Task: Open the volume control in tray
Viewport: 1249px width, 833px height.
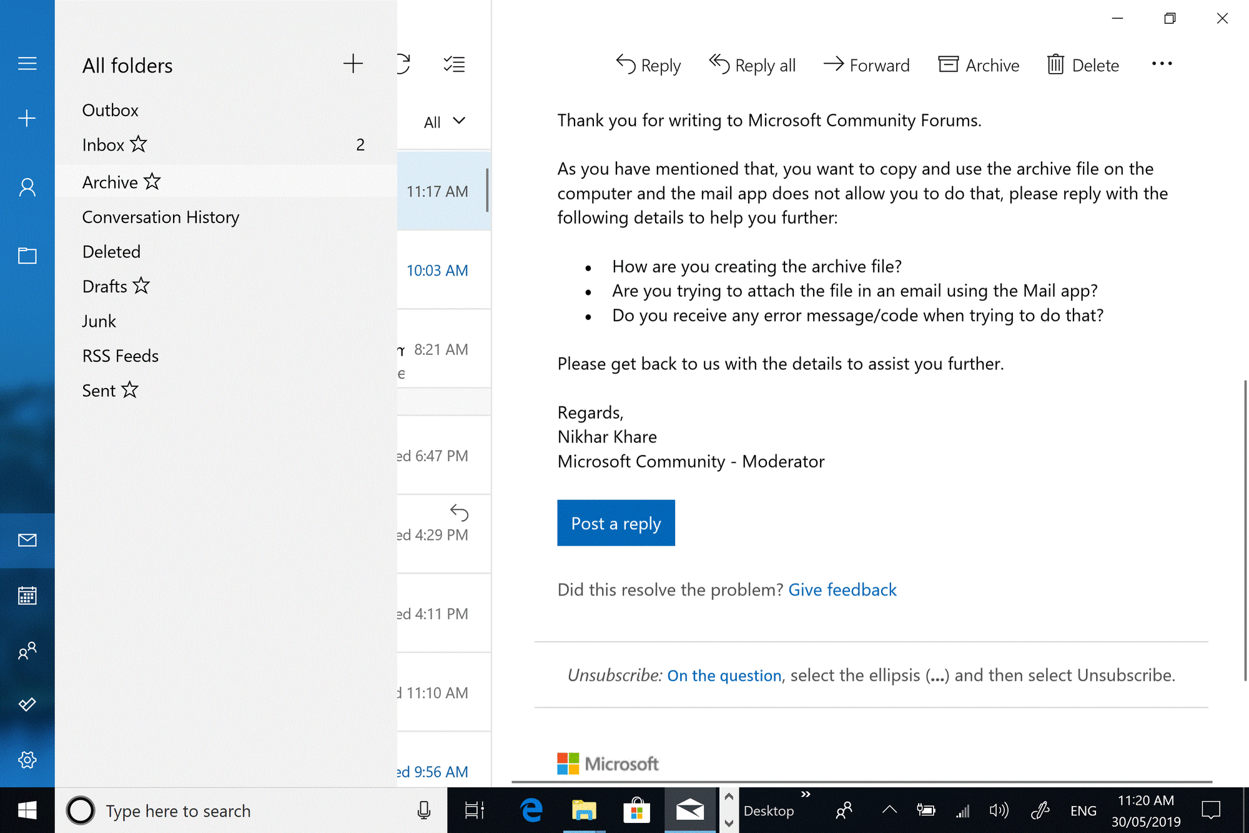Action: 999,811
